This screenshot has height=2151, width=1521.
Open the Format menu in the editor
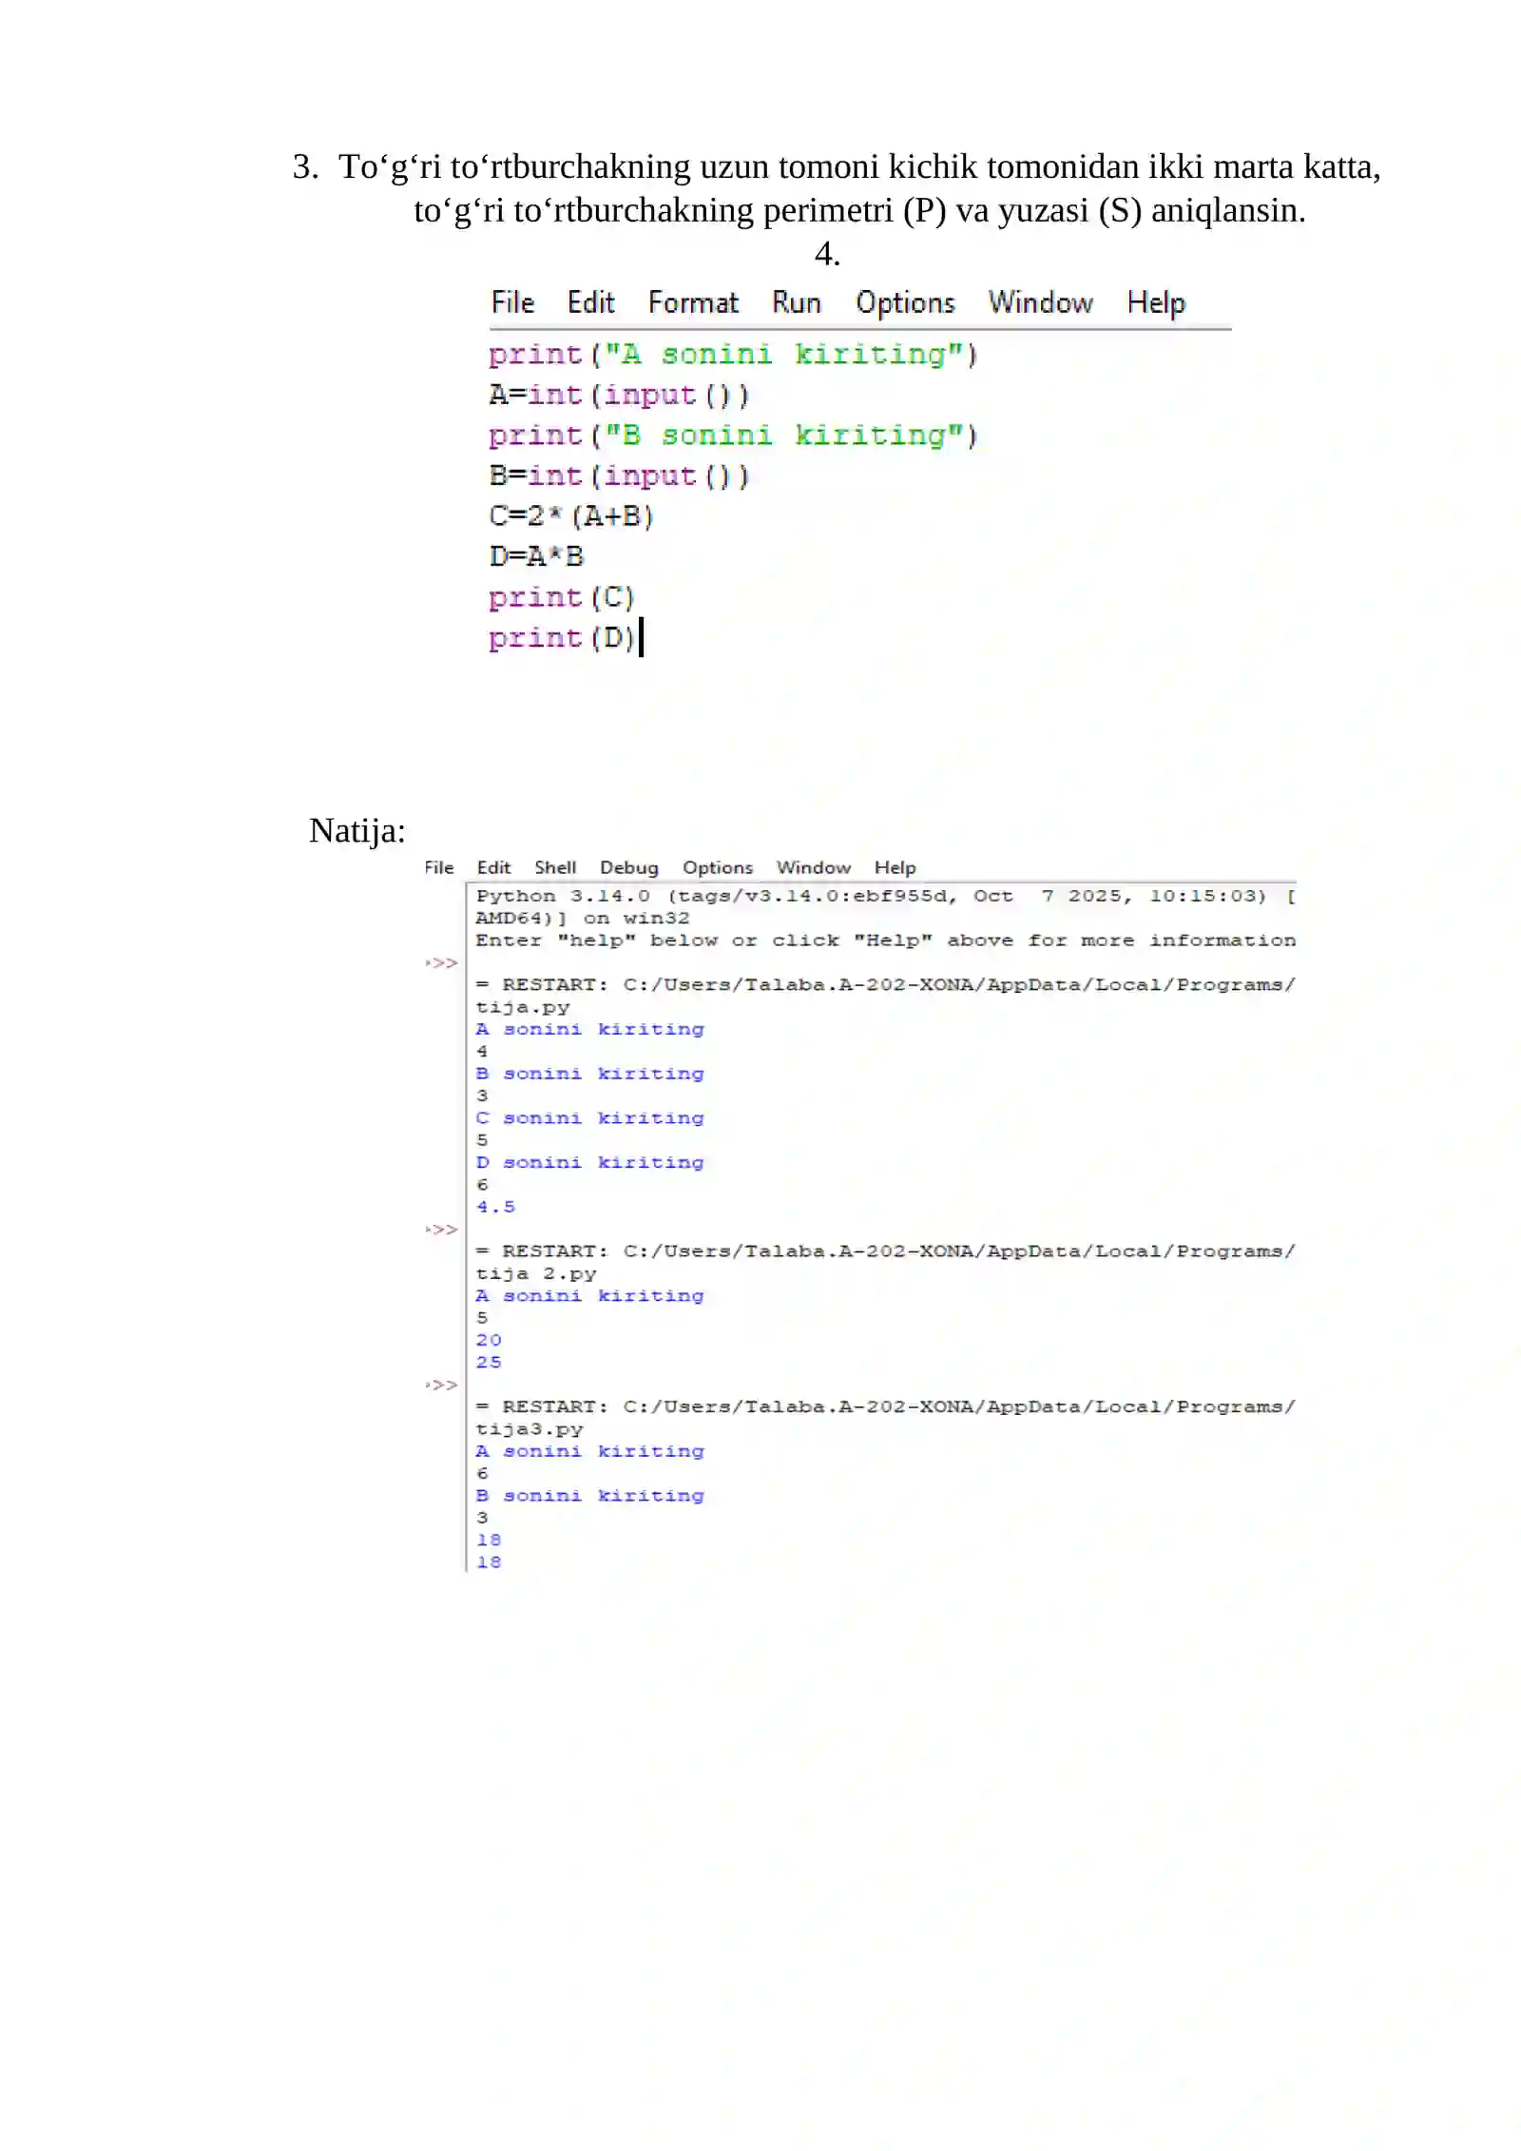692,302
